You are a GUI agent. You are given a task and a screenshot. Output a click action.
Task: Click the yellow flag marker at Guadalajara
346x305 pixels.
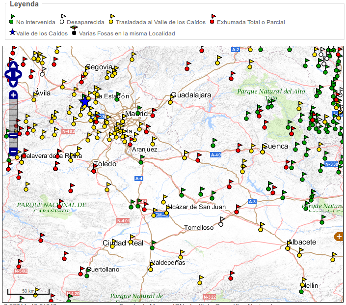(x=170, y=102)
